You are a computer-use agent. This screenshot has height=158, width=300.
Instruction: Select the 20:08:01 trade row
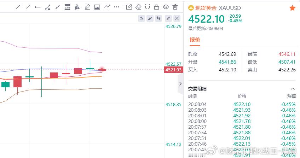[242, 116]
